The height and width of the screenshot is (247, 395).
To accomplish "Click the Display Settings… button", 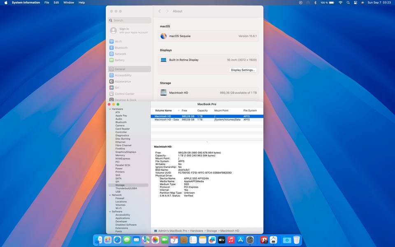I will (x=243, y=70).
